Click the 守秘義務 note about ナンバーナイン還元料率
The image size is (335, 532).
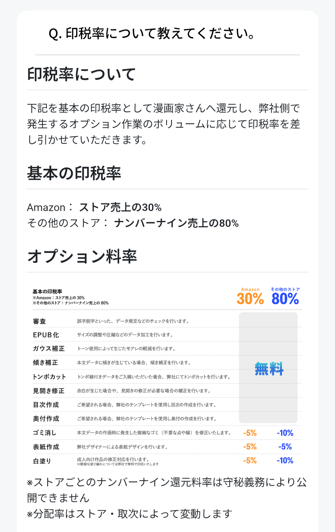[x=167, y=490]
